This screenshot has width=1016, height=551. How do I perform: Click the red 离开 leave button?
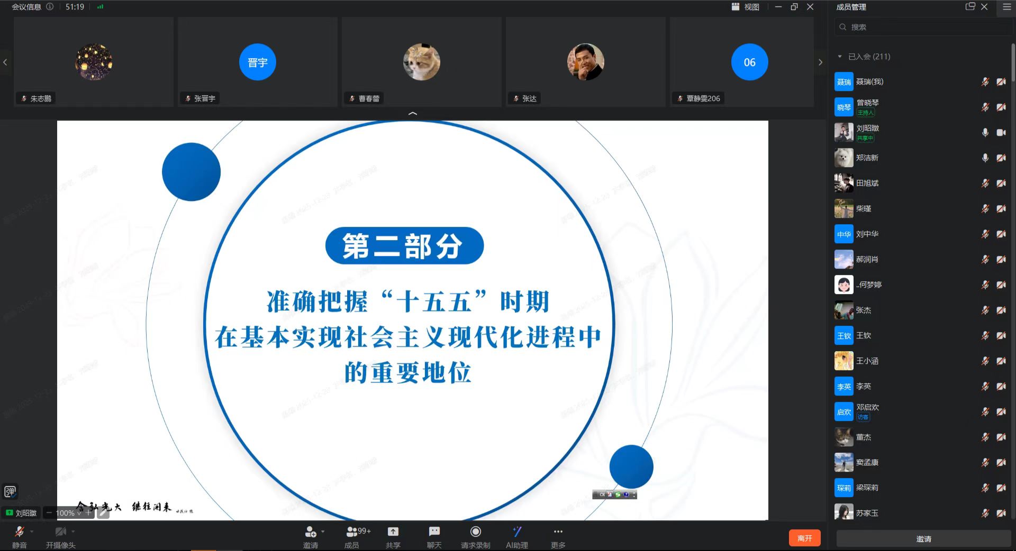pyautogui.click(x=804, y=538)
